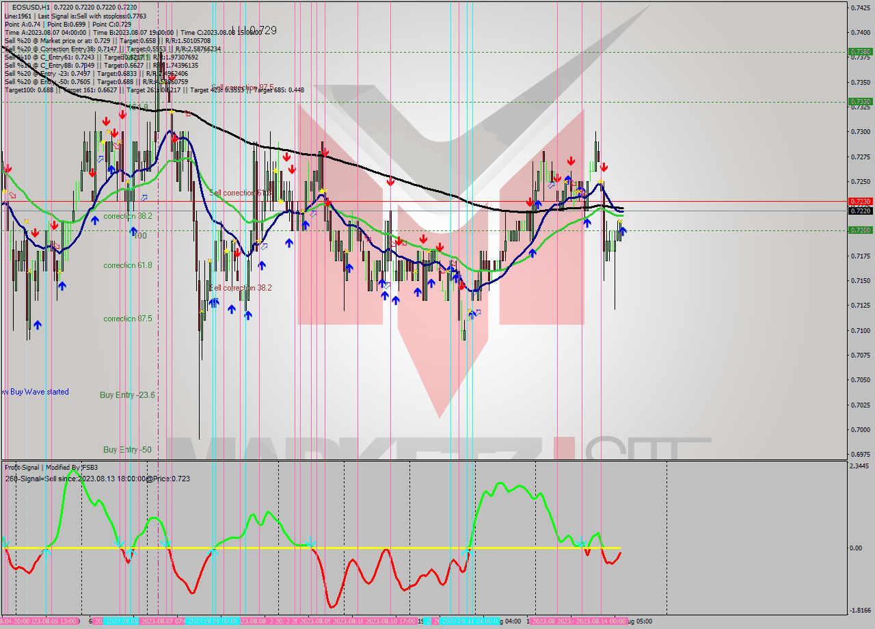Click the 2.3445 indicator scale value
The width and height of the screenshot is (875, 629).
[x=860, y=466]
